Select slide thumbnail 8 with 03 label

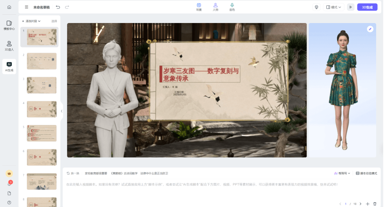pyautogui.click(x=42, y=202)
